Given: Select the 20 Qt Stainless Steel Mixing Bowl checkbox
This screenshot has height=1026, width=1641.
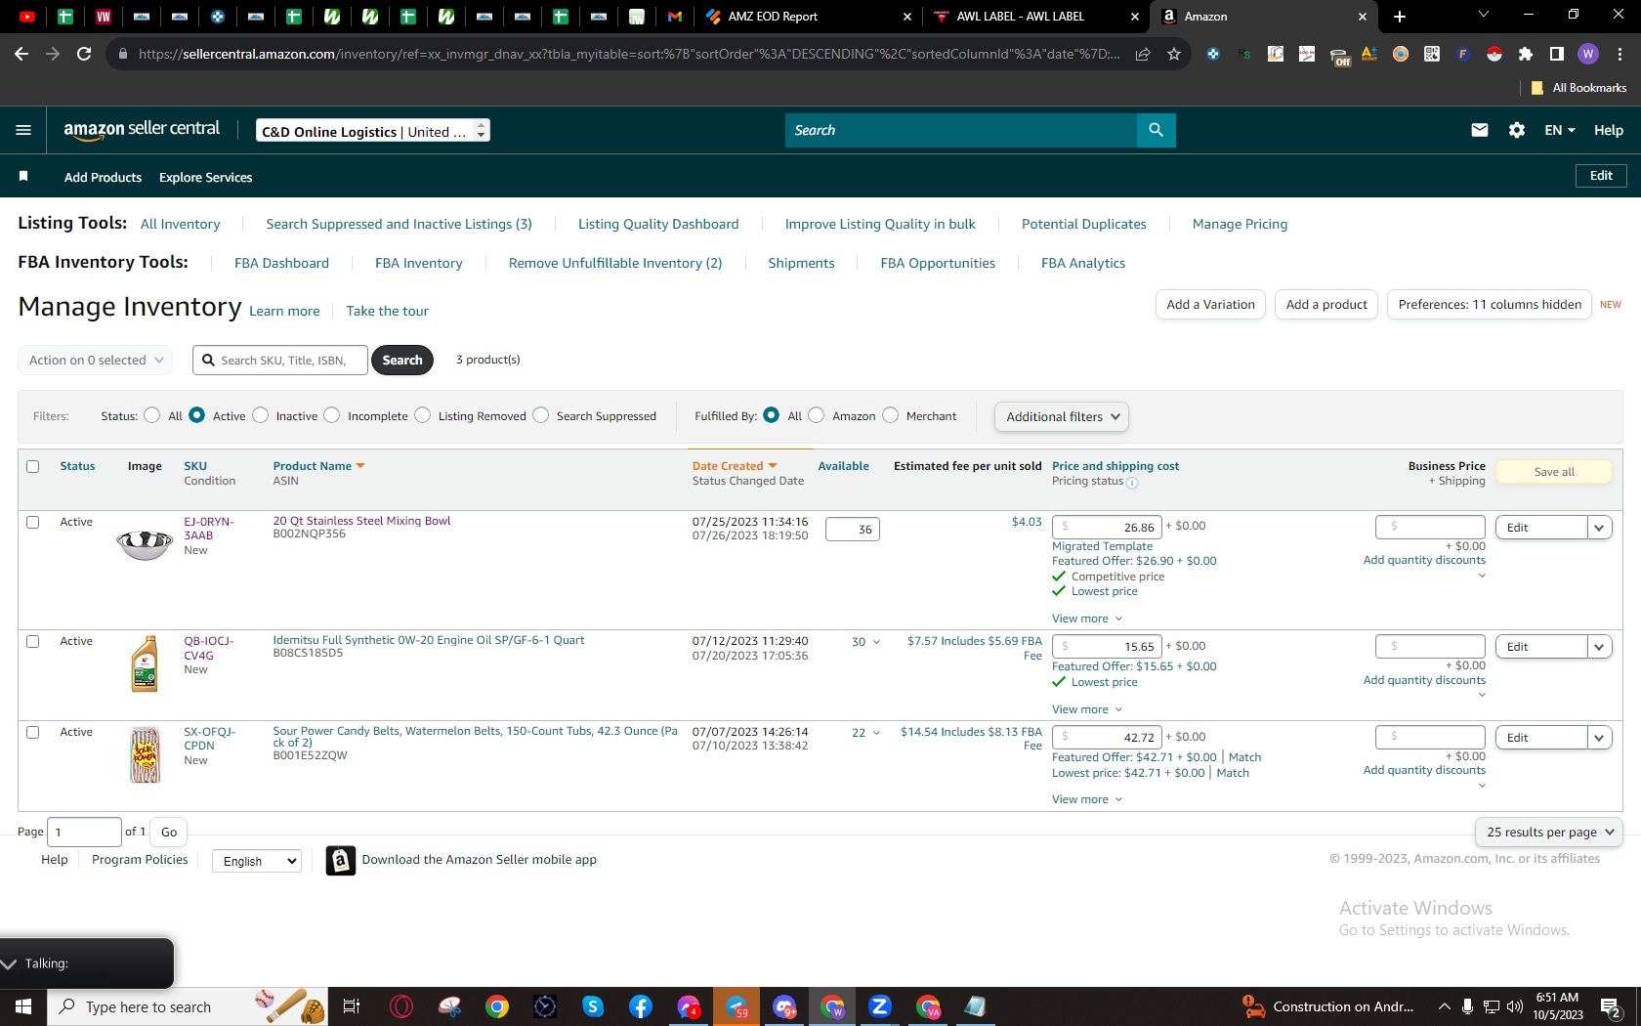Looking at the screenshot, I should (33, 522).
